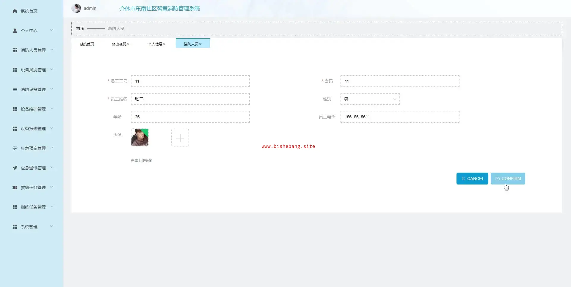Click the CANCEL button
571x287 pixels.
click(x=472, y=179)
